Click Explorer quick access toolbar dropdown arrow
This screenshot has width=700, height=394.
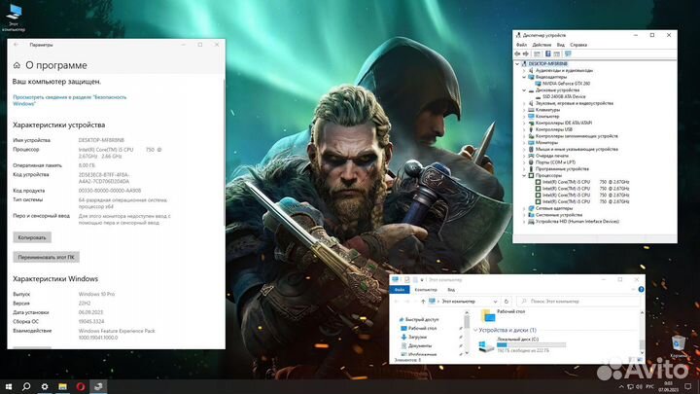[422, 280]
